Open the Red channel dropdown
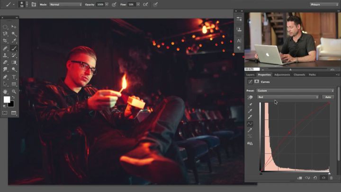Image resolution: width=341 pixels, height=192 pixels. (x=288, y=97)
